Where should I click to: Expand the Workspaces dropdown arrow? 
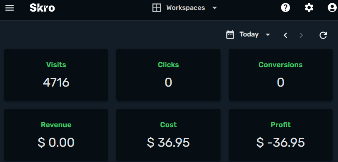(214, 8)
